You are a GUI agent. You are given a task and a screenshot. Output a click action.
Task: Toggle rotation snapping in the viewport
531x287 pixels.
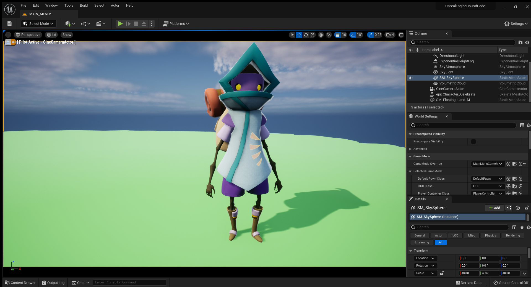tap(353, 35)
